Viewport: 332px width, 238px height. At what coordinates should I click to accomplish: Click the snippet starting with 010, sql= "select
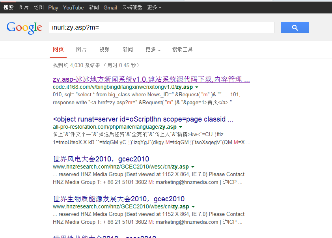point(147,99)
